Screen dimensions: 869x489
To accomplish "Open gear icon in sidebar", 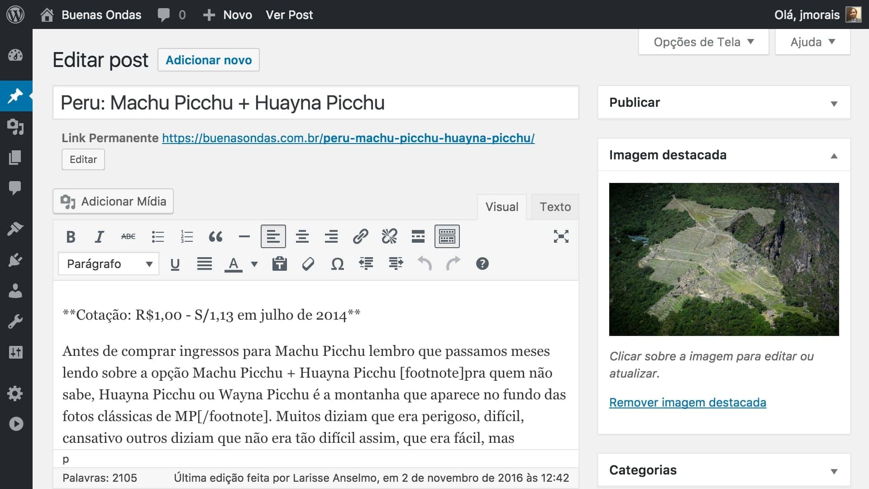I will point(15,393).
